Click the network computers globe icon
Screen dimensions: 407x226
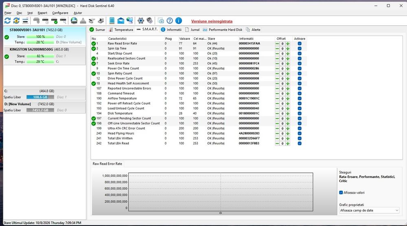click(130, 21)
